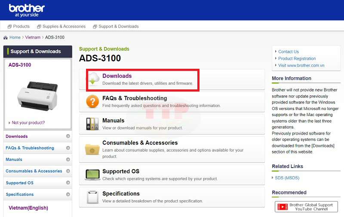This screenshot has height=217, width=344.
Task: Click the Specifications clipboard icon
Action: coord(92,197)
